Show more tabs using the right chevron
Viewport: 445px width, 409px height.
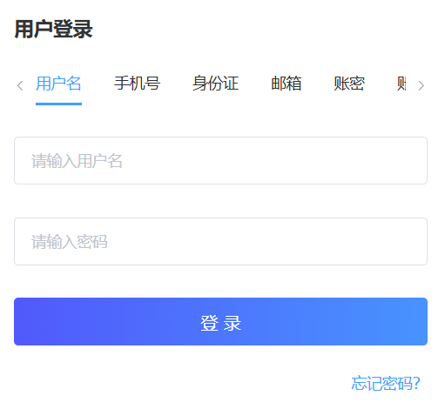pos(421,85)
